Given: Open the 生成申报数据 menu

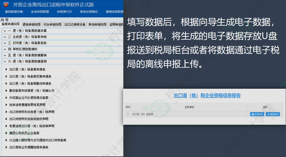Looking at the screenshot, I should 40,12.
